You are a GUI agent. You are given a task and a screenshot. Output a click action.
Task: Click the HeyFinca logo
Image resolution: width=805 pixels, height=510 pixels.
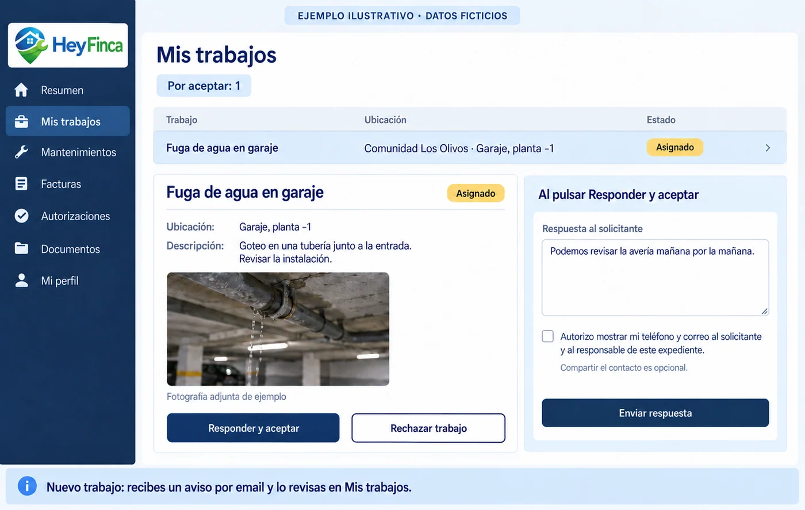tap(68, 45)
